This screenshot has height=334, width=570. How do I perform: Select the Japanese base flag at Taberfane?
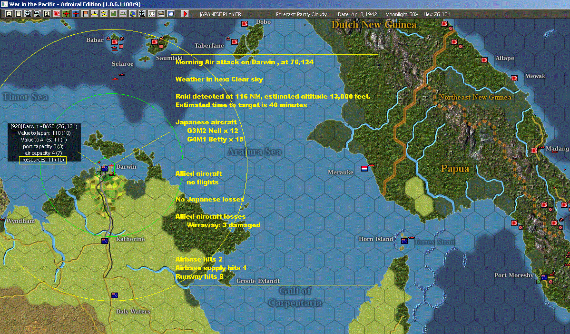coord(235,42)
